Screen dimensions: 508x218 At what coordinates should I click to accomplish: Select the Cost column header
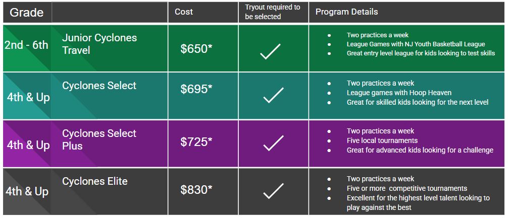point(184,12)
